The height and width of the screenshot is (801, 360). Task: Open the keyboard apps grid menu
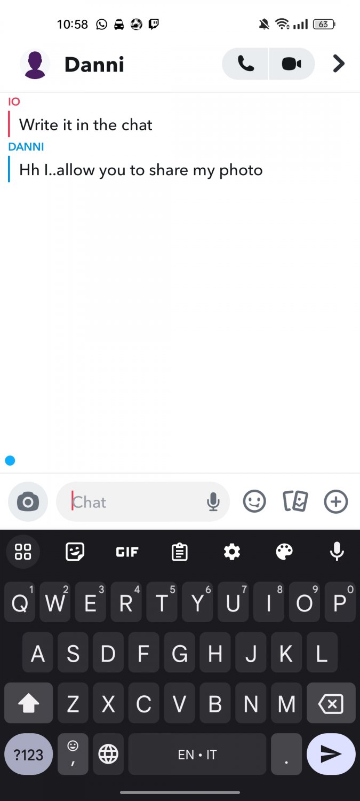(x=23, y=552)
